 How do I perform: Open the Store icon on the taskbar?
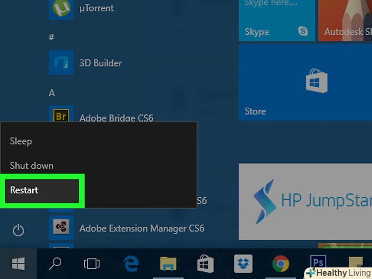click(205, 263)
